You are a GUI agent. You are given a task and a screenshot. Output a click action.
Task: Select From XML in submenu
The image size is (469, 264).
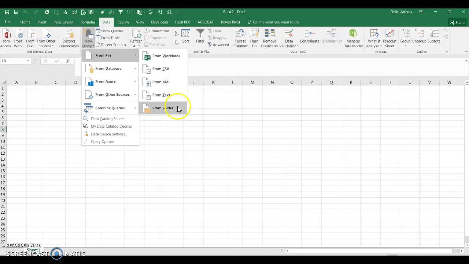tap(163, 82)
